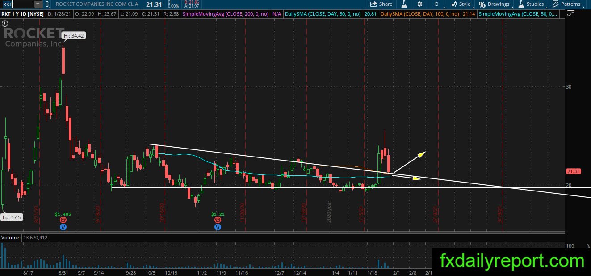Click the truncated SimpleMovingAvg (CLOSE, 50, 0 label
Image resolution: width=591 pixels, height=276 pixels.
[518, 14]
